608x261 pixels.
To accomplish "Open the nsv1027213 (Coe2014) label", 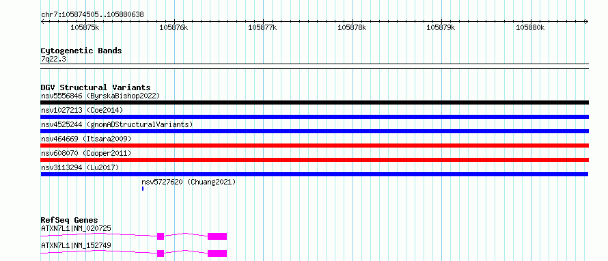I will pyautogui.click(x=82, y=110).
